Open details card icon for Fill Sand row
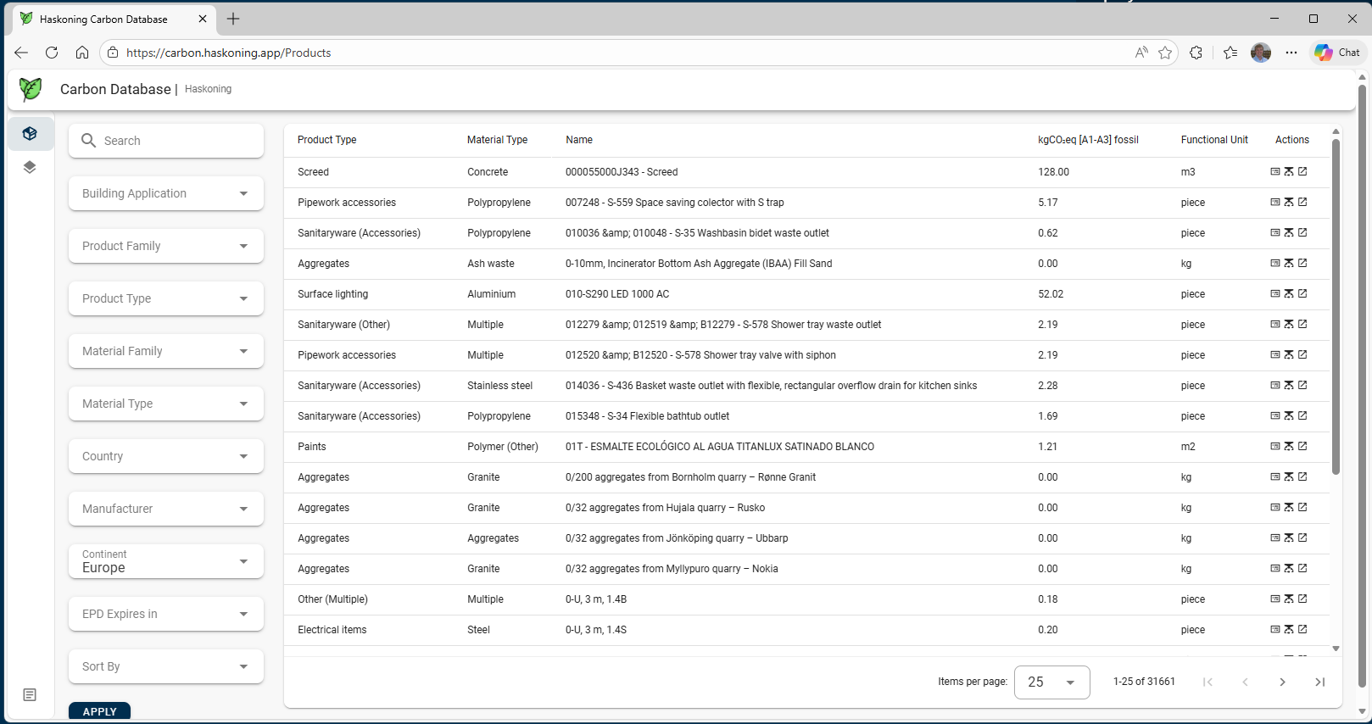 (1274, 263)
